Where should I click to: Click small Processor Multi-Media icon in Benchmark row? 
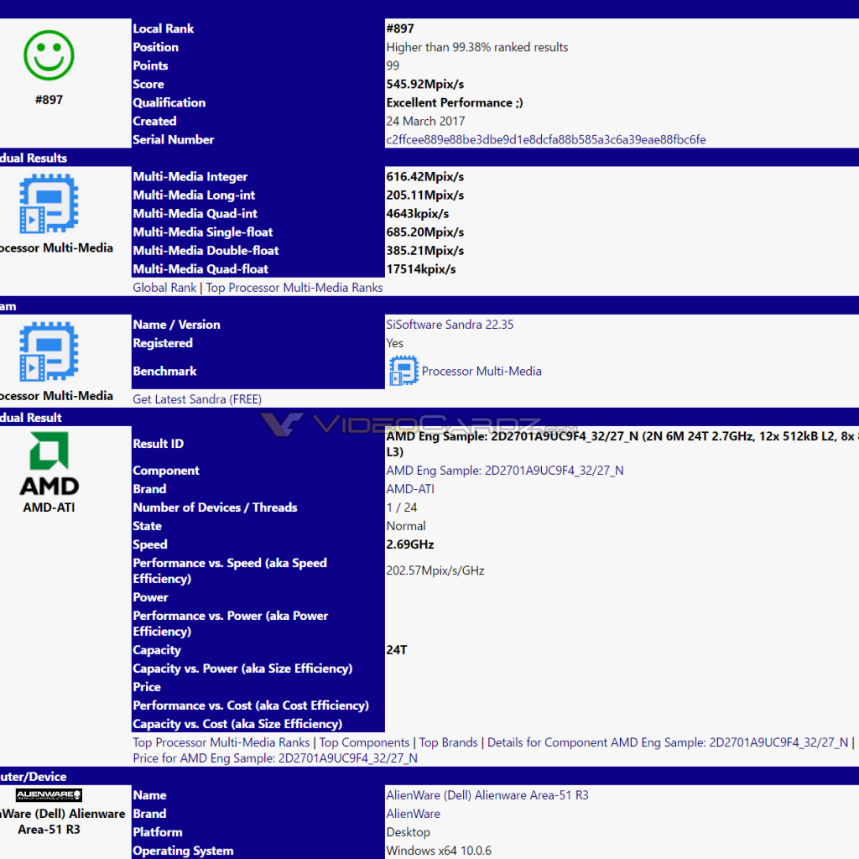[403, 371]
